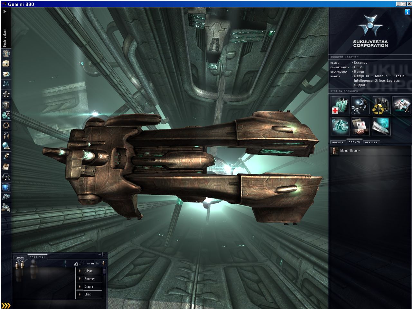Choose the grid chat display mode
Screen dimensions: 412x309
click(x=97, y=264)
